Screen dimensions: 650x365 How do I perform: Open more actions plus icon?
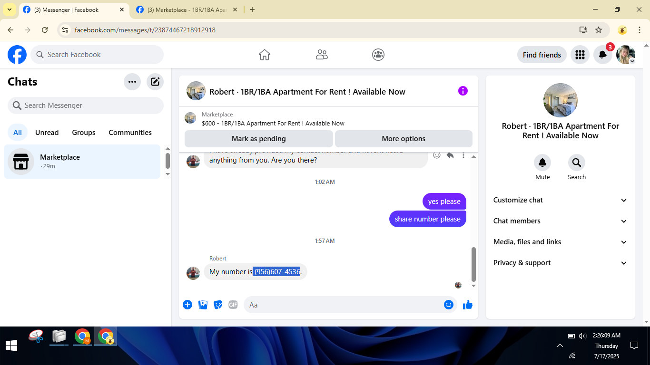(x=187, y=305)
